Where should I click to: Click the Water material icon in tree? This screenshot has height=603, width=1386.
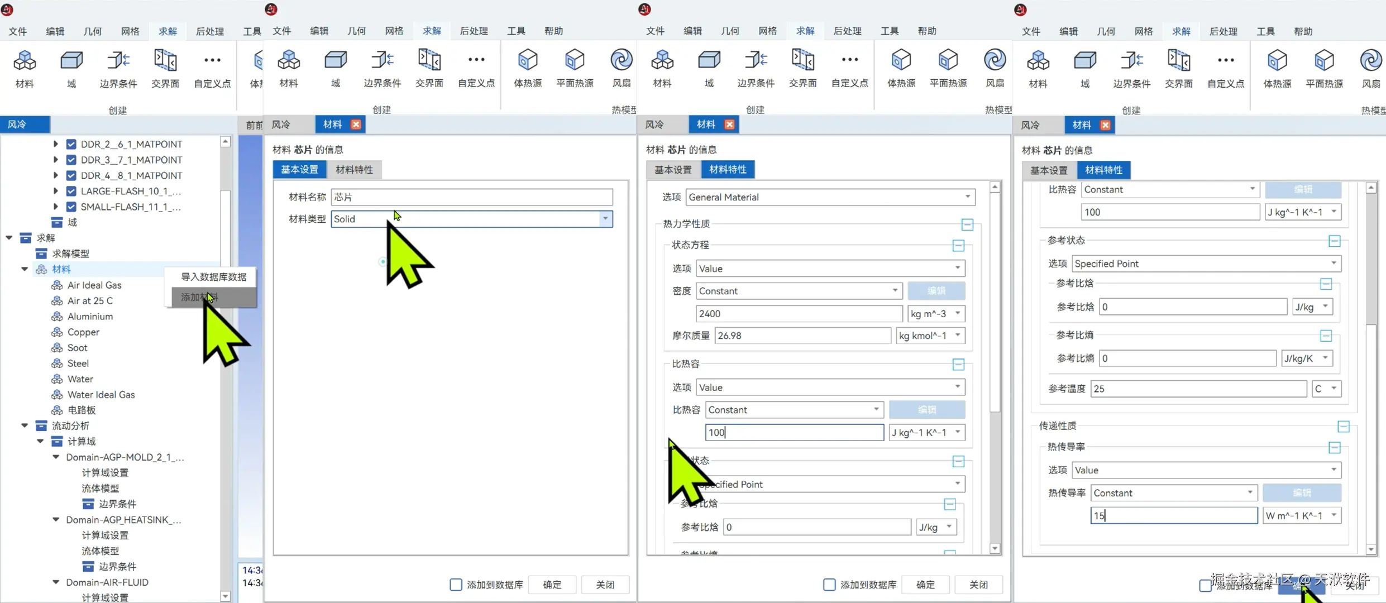tap(57, 379)
